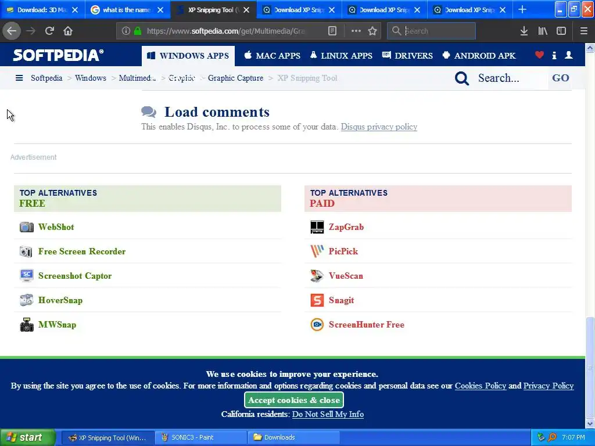Open Do Not Sell My Info link

coord(328,414)
